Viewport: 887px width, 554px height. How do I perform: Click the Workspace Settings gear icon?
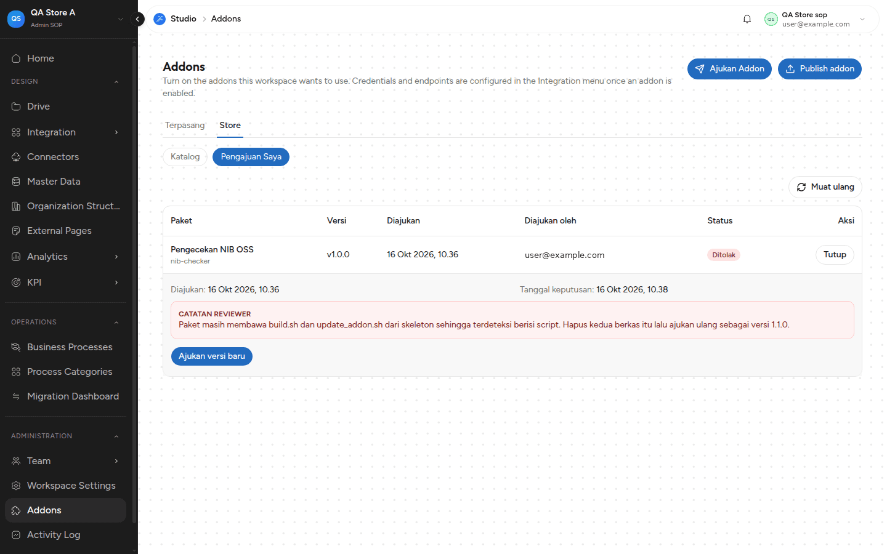pyautogui.click(x=16, y=486)
